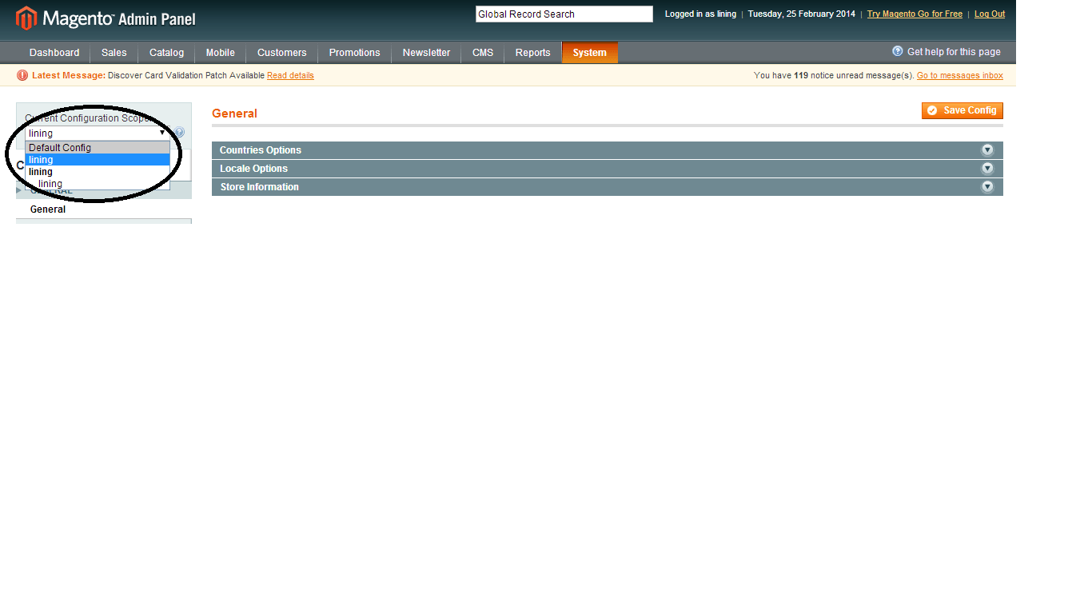Expand Store Information with its arrow icon
Viewport: 1092px width, 614px height.
pyautogui.click(x=987, y=187)
